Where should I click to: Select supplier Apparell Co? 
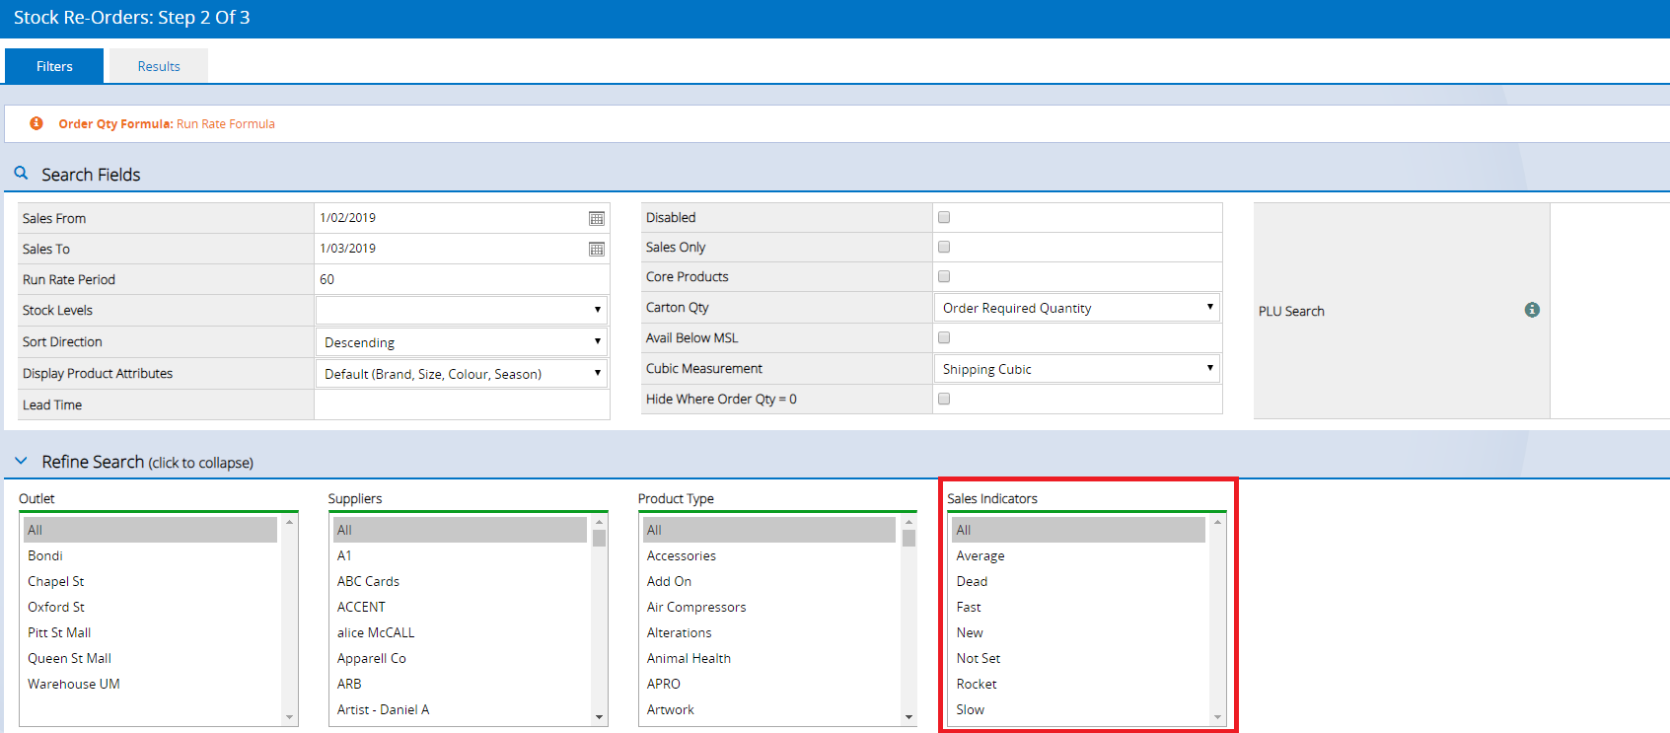click(x=460, y=658)
